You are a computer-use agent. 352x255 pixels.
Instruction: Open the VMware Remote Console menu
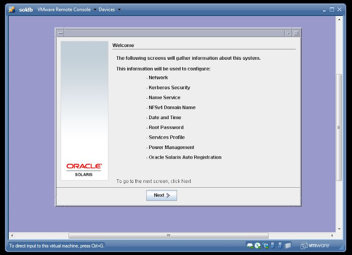pos(67,10)
